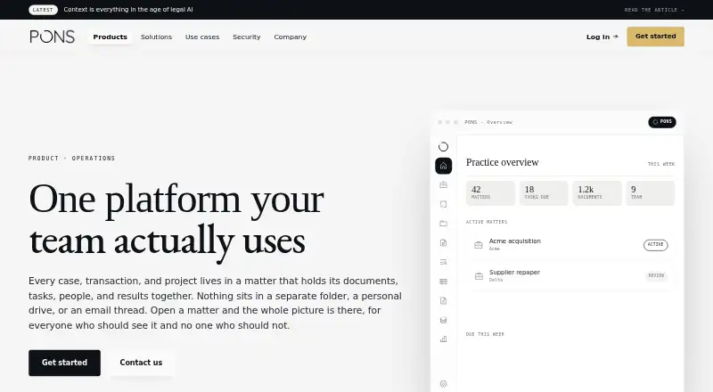
Task: Open the Supplier repaper matter row
Action: click(570, 275)
